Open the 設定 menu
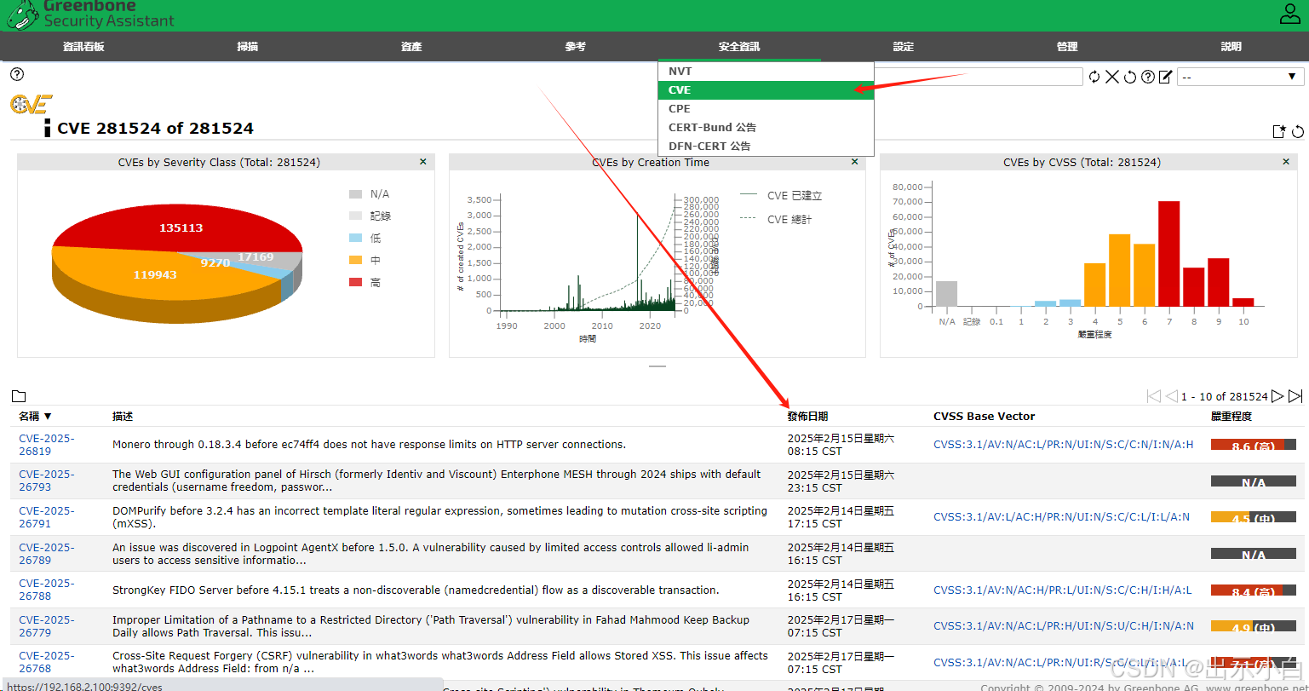This screenshot has width=1309, height=691. (904, 47)
